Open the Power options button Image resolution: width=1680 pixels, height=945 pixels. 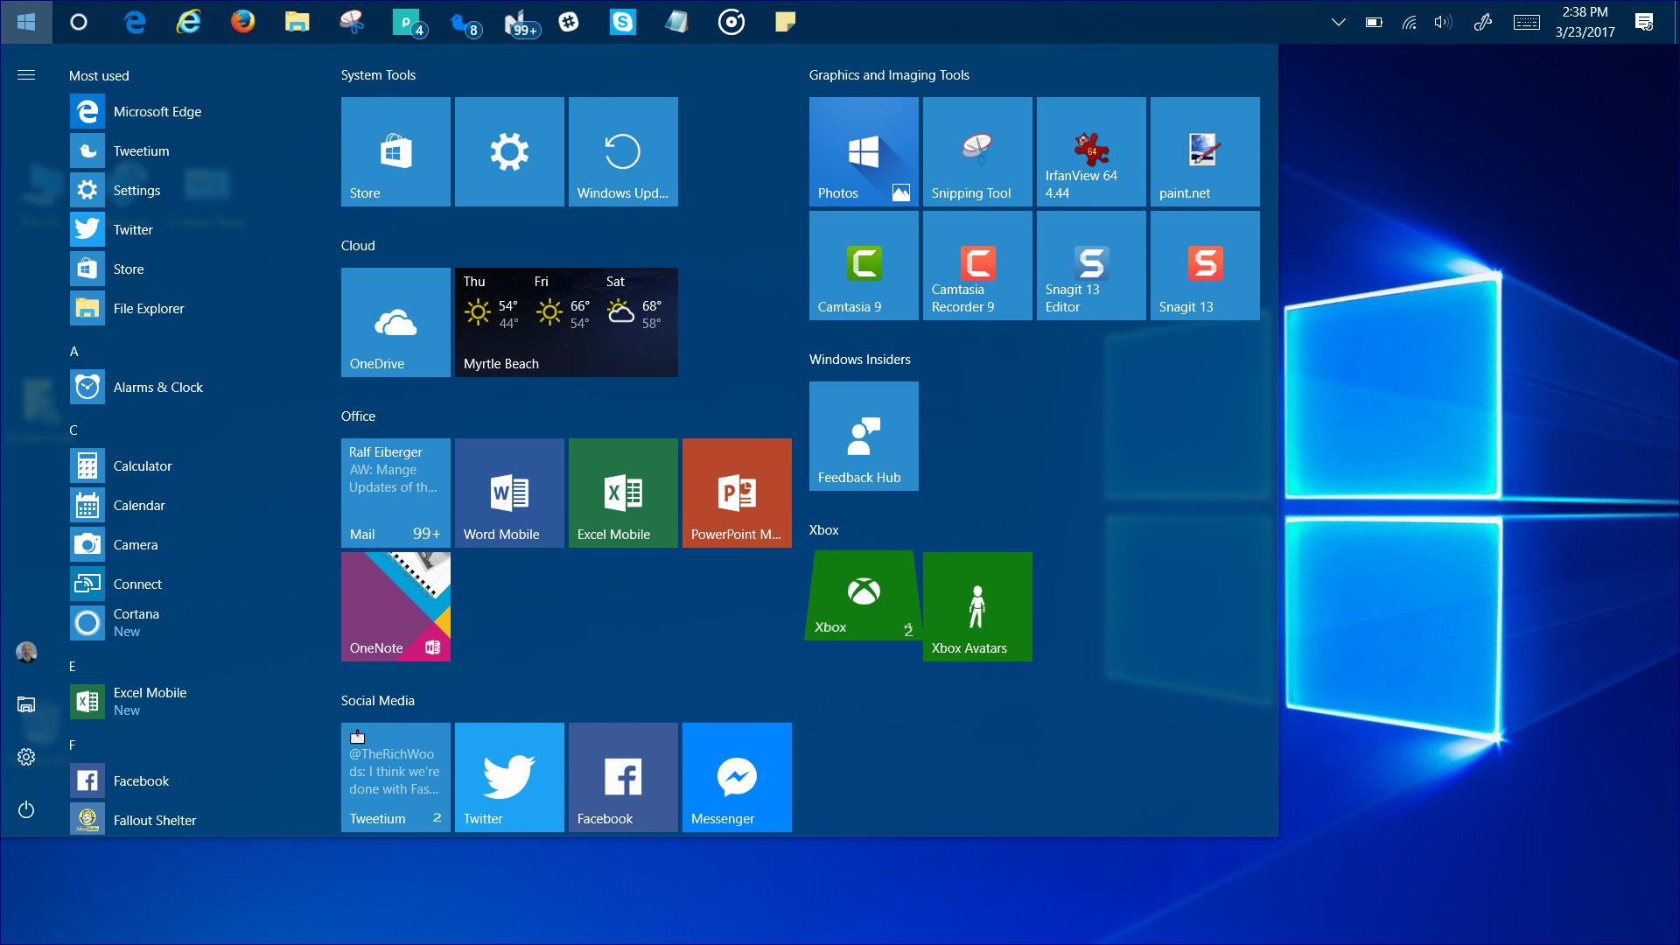[26, 809]
